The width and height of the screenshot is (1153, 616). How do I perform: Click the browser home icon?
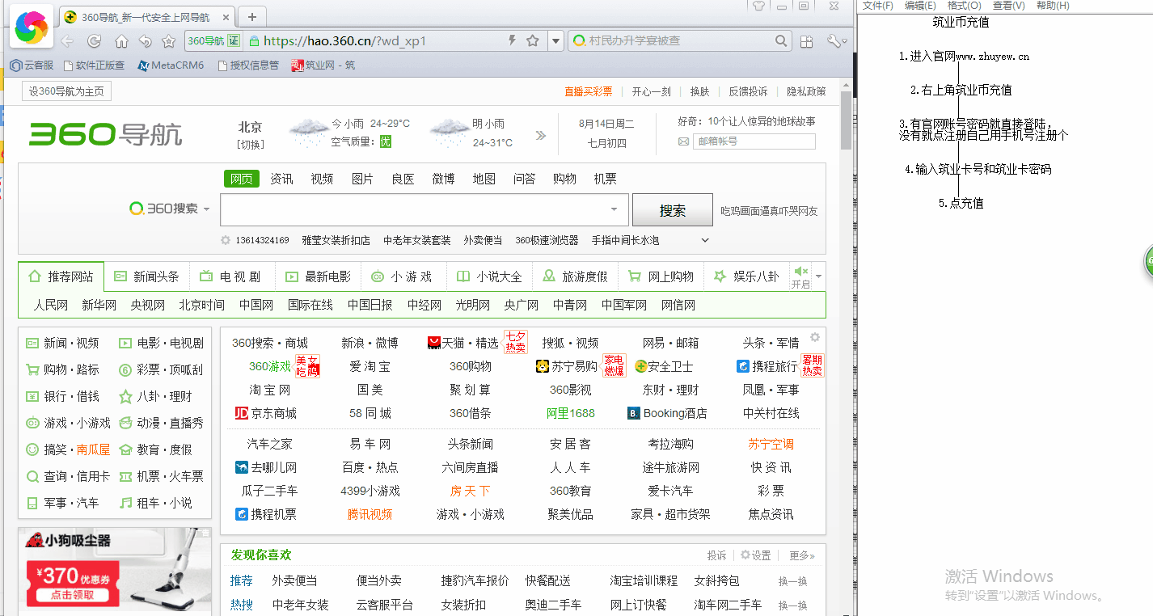(x=120, y=40)
